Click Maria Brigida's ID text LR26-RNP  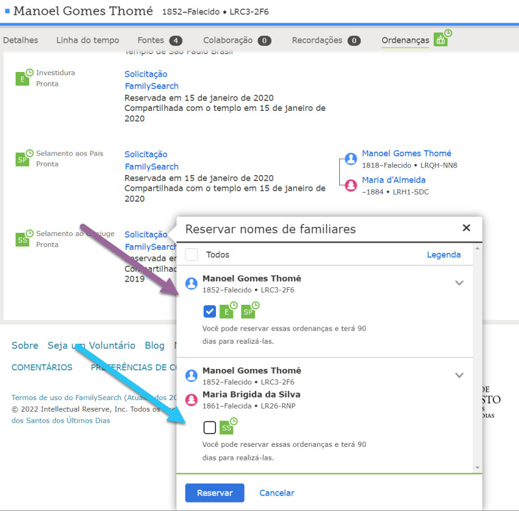(278, 406)
